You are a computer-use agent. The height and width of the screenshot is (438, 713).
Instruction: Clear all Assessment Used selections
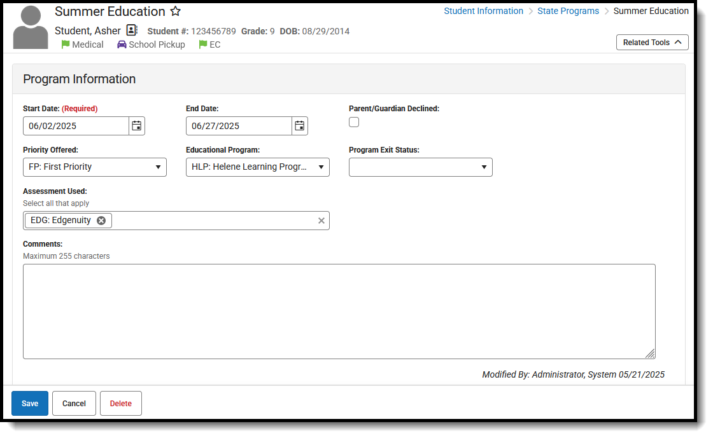tap(321, 221)
